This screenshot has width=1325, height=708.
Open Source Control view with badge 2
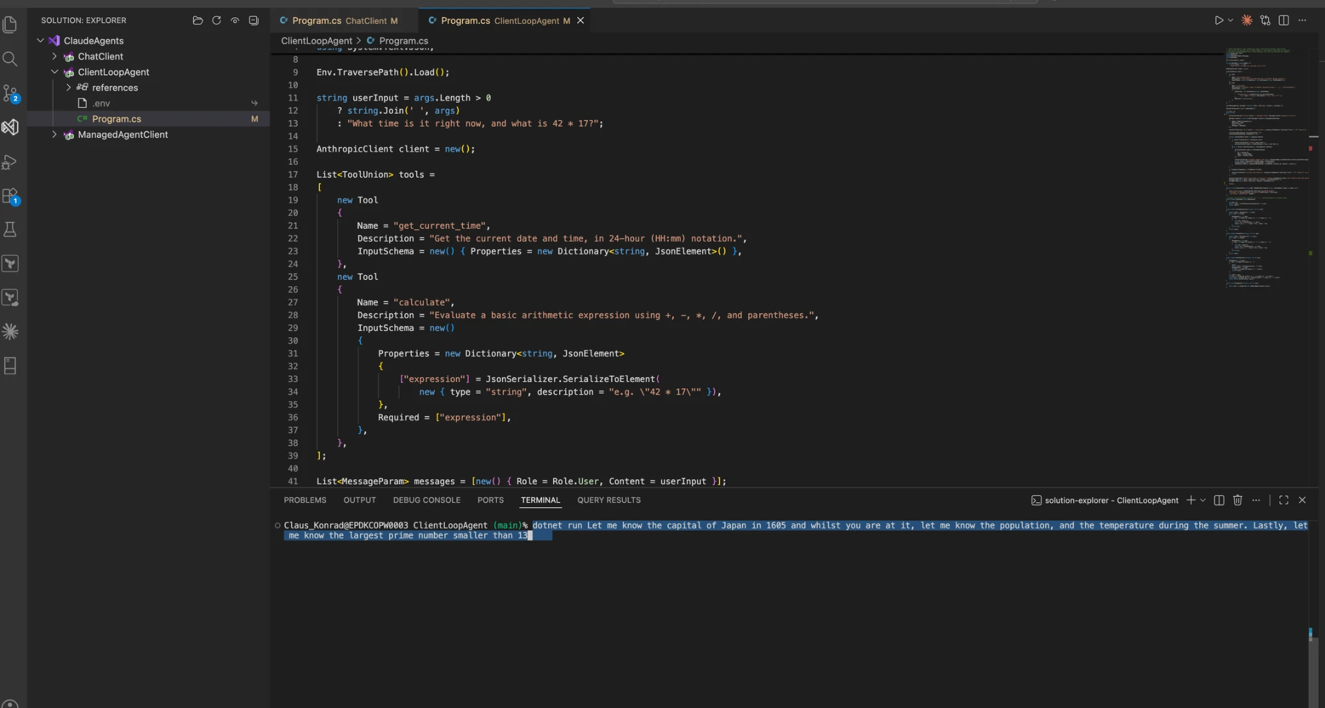coord(11,93)
